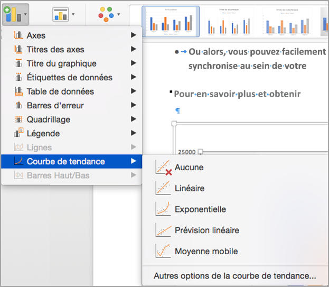
Task: Click the Titre du graphique icon
Action: pyautogui.click(x=18, y=63)
